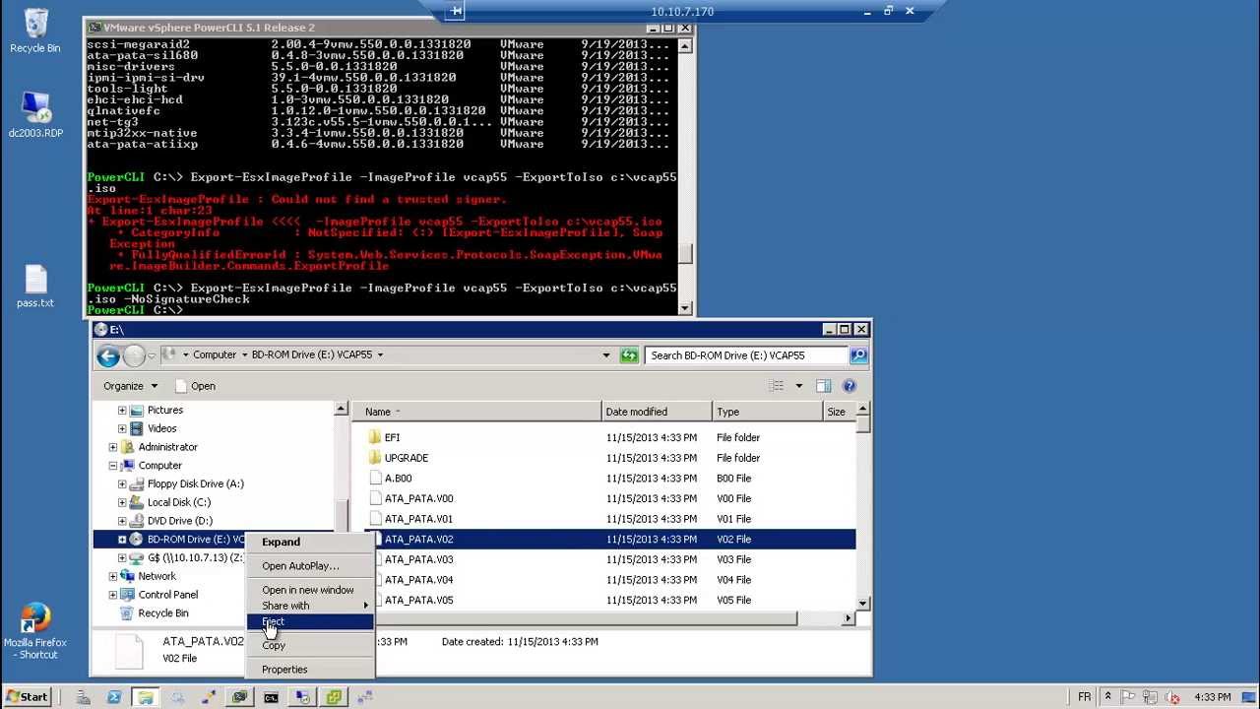Image resolution: width=1260 pixels, height=709 pixels.
Task: Open the Organize menu
Action: click(x=130, y=386)
